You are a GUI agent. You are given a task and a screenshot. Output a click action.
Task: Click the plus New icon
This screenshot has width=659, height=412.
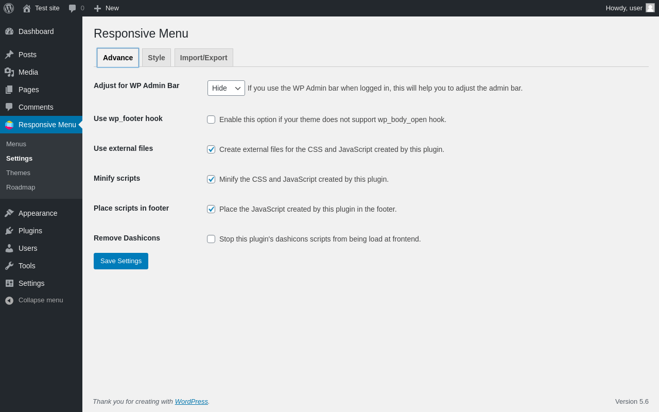(97, 8)
